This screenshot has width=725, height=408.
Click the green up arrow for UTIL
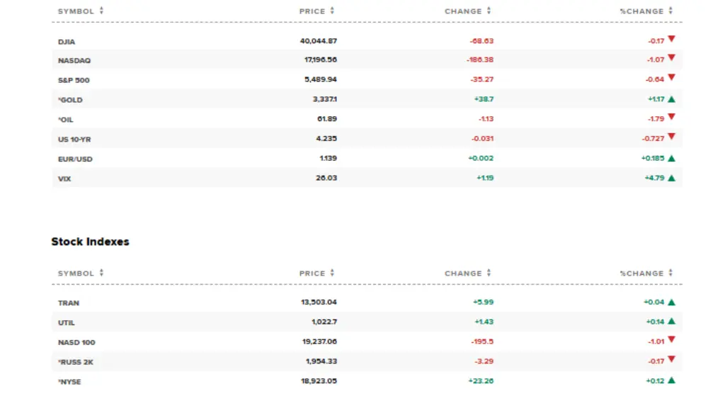pyautogui.click(x=671, y=322)
